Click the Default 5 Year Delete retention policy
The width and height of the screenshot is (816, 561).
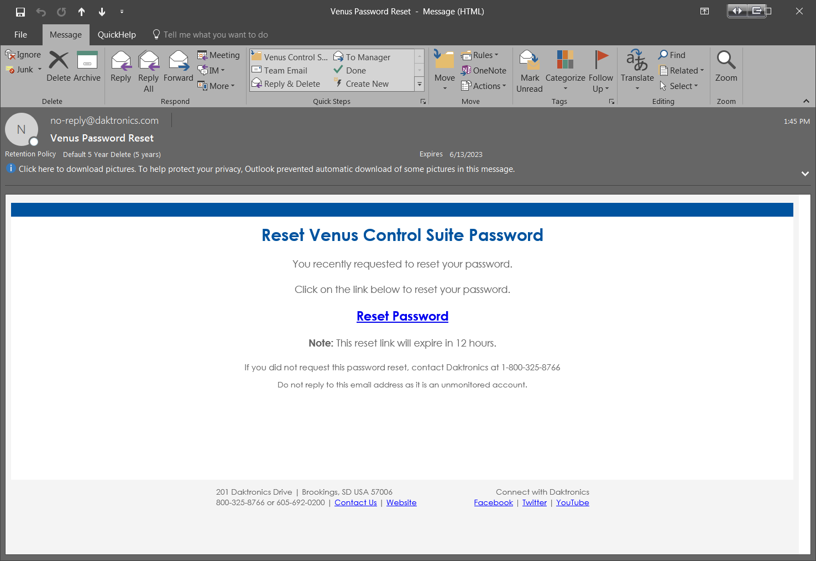tap(112, 155)
